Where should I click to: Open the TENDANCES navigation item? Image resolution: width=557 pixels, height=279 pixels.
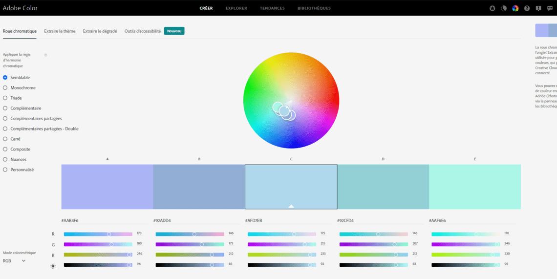(x=272, y=8)
